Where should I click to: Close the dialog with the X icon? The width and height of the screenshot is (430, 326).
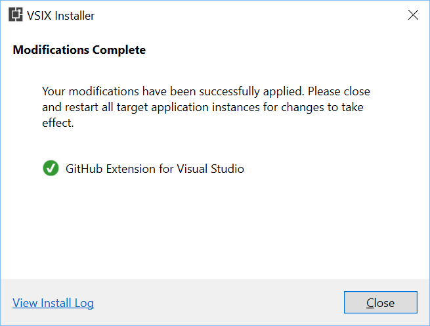click(413, 15)
